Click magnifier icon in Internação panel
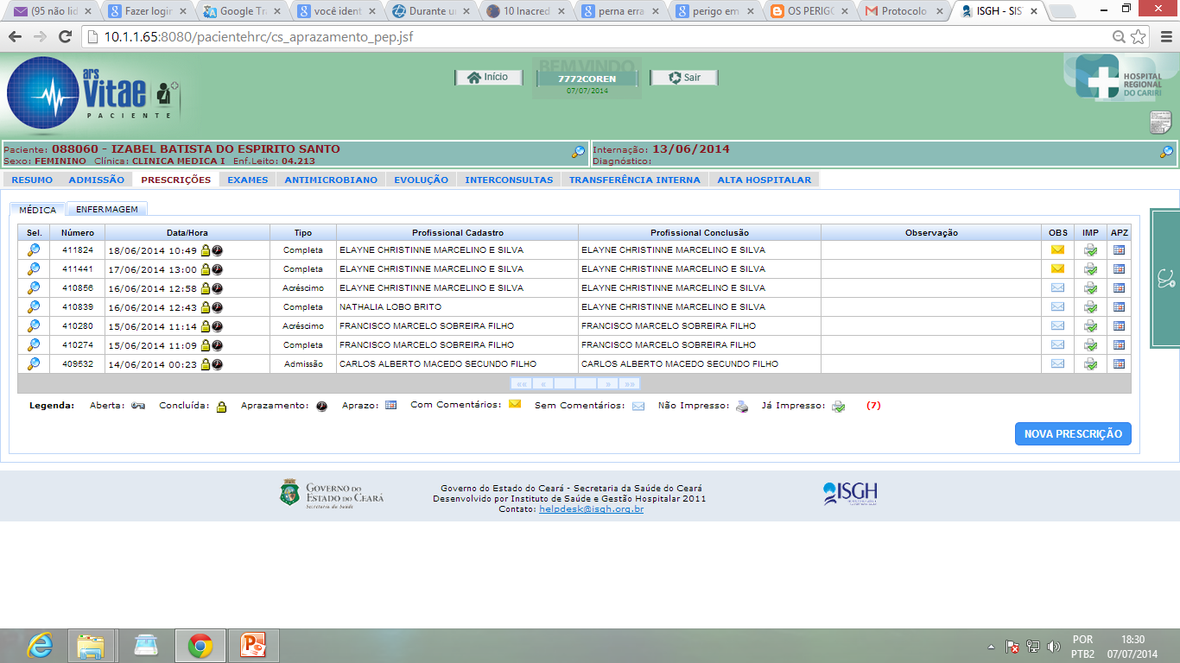 [x=1166, y=153]
